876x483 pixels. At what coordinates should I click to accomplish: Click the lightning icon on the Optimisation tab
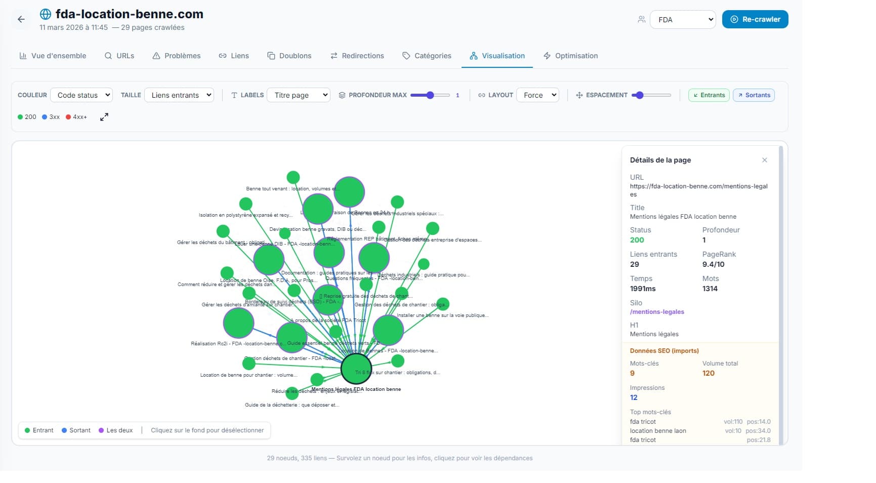click(547, 56)
